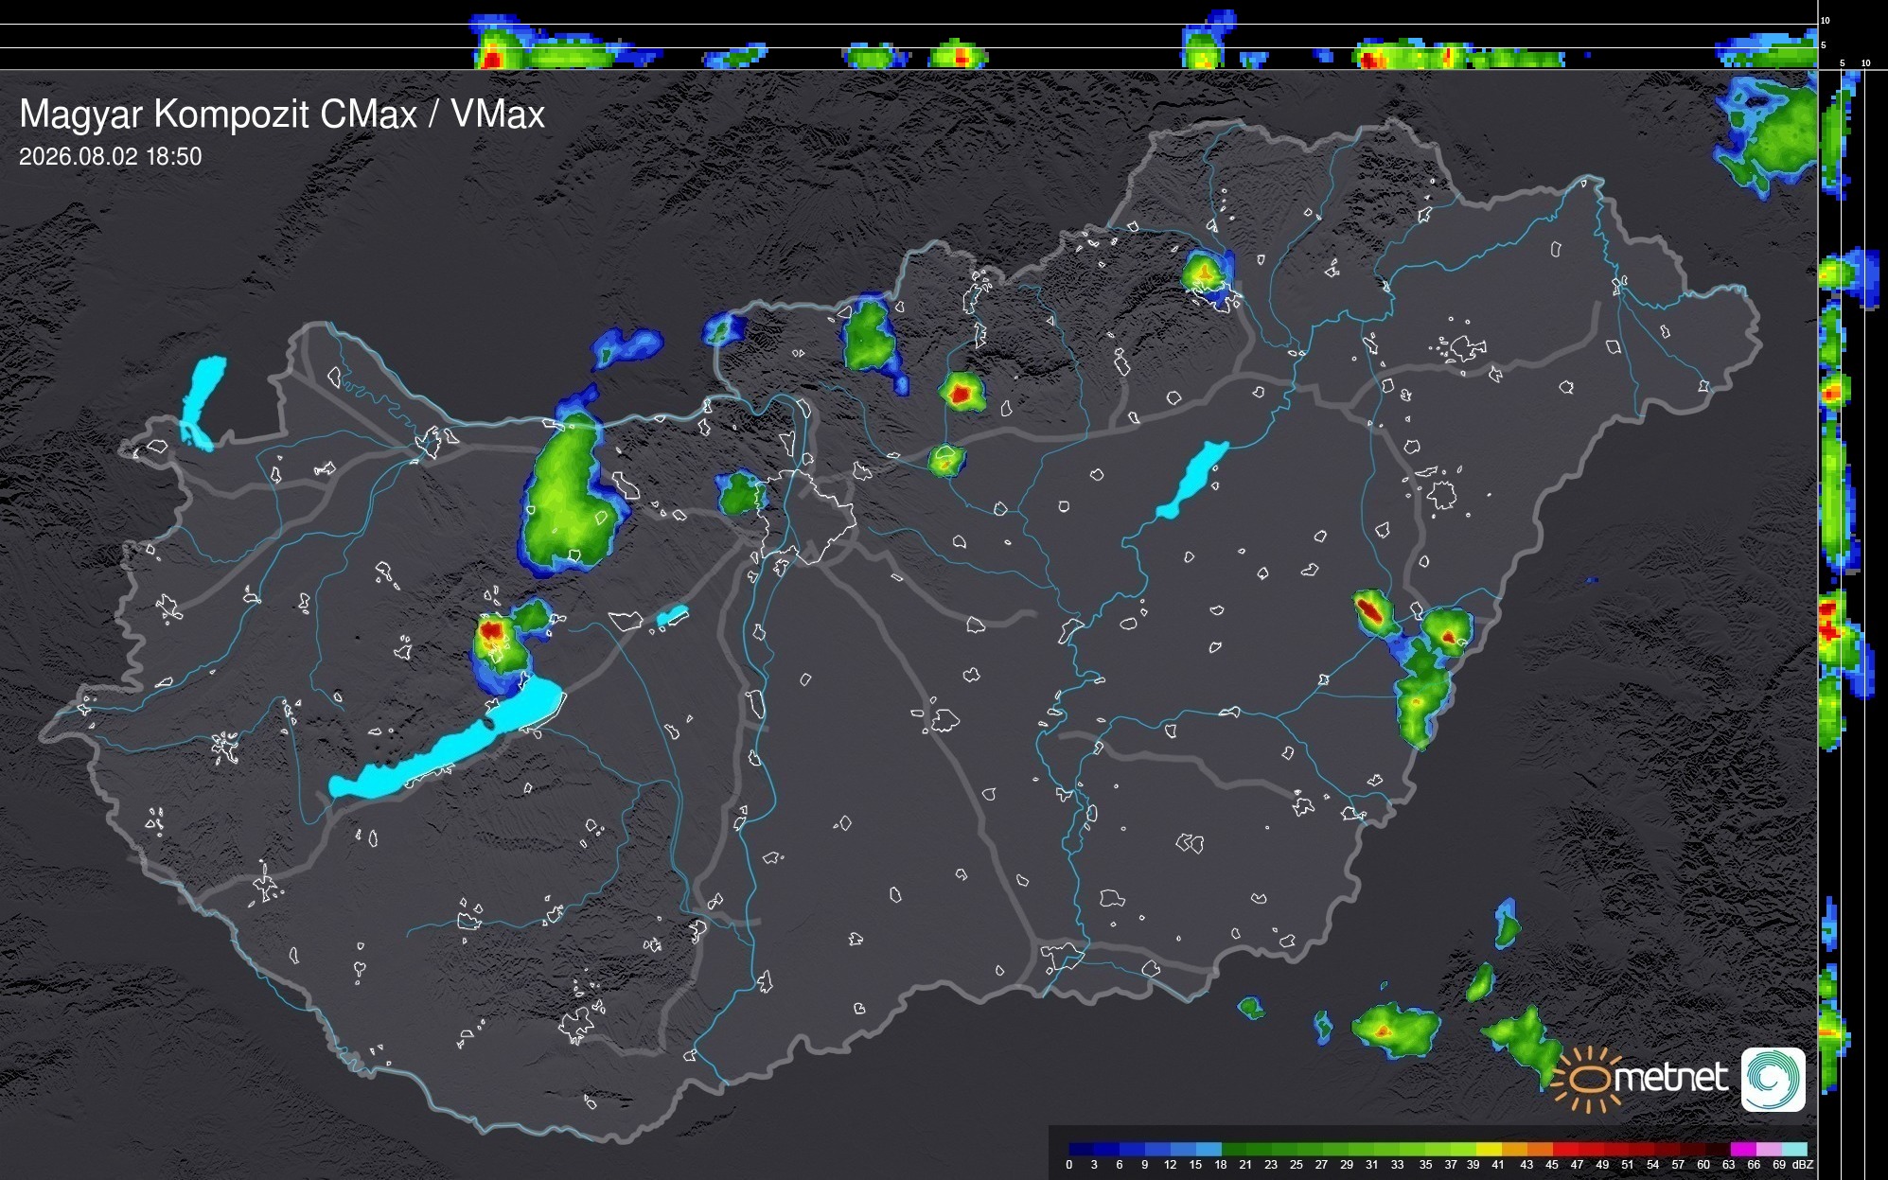Click the '33' legend value

pos(1398,1165)
